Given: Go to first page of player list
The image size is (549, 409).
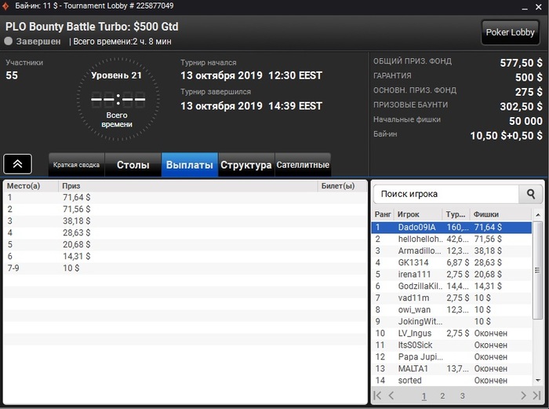Looking at the screenshot, I should click(x=377, y=396).
